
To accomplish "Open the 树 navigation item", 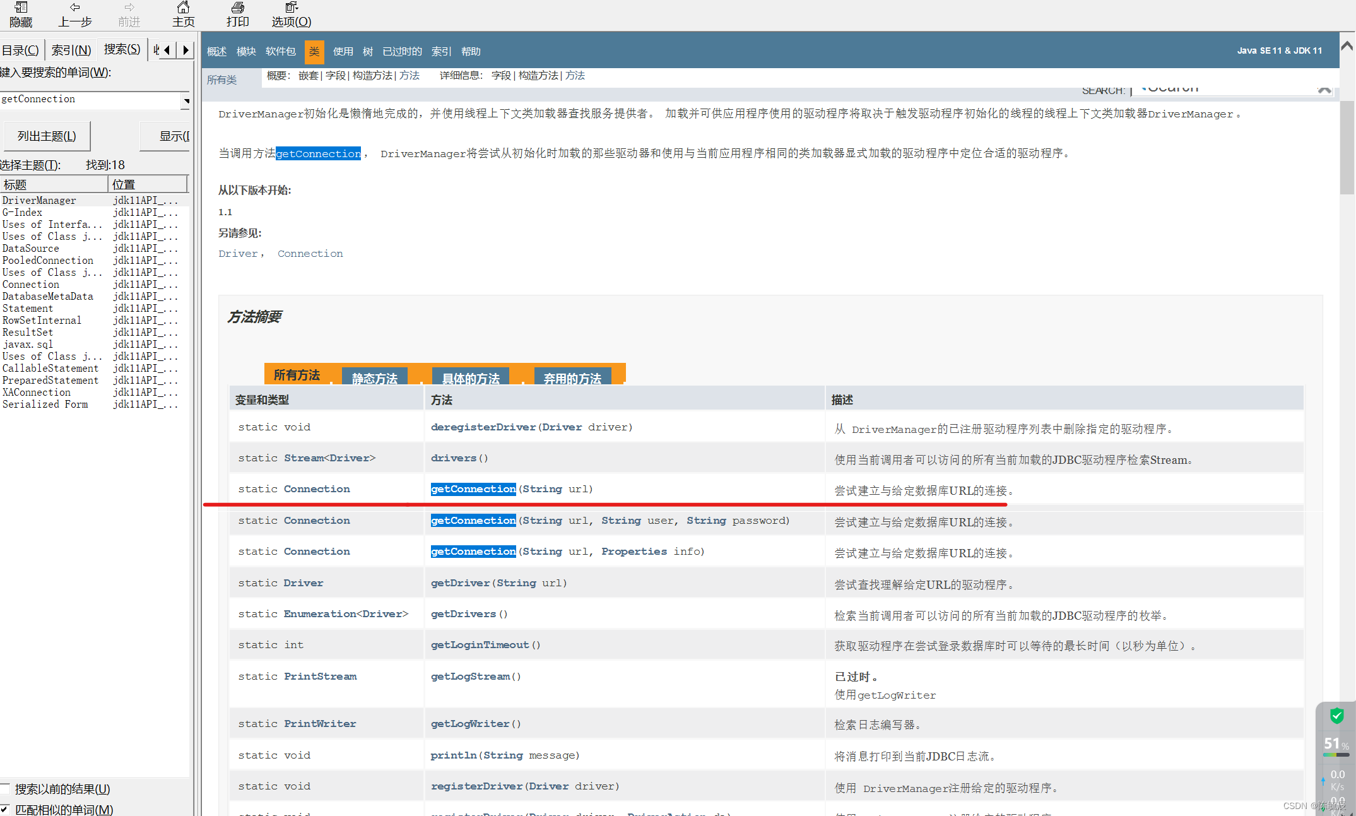I will (368, 51).
